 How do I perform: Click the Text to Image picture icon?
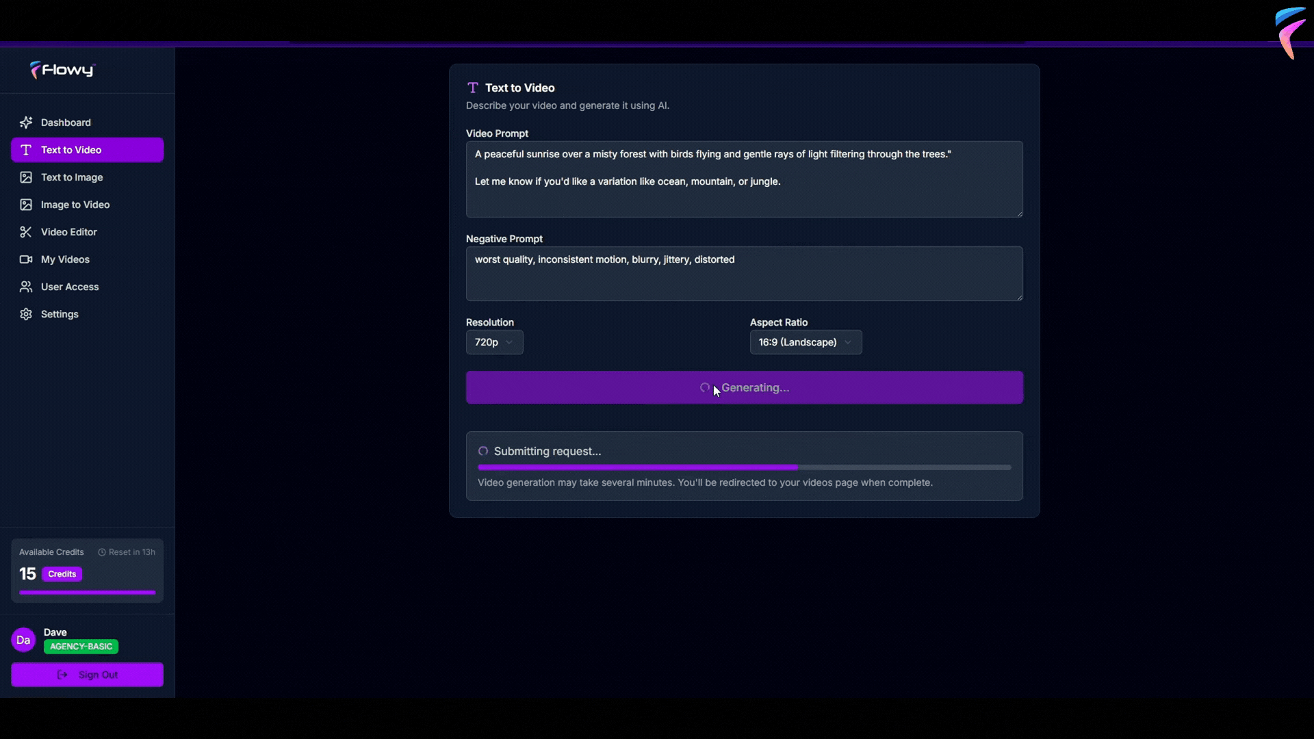[26, 177]
